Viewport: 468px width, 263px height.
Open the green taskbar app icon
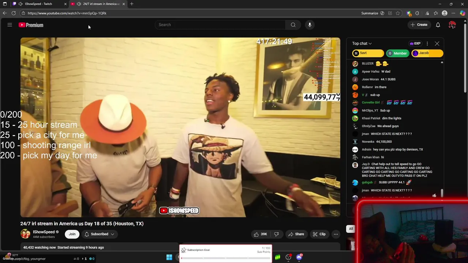click(278, 258)
